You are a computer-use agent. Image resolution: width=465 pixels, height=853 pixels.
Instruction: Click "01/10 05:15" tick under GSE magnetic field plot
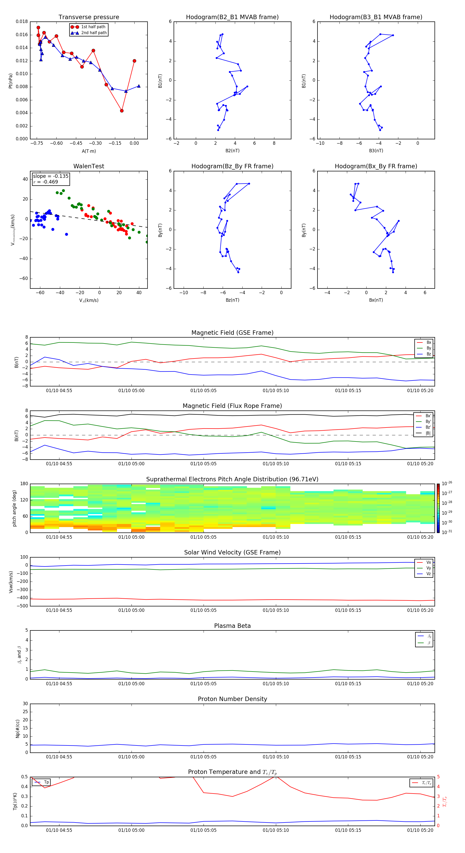(x=348, y=391)
